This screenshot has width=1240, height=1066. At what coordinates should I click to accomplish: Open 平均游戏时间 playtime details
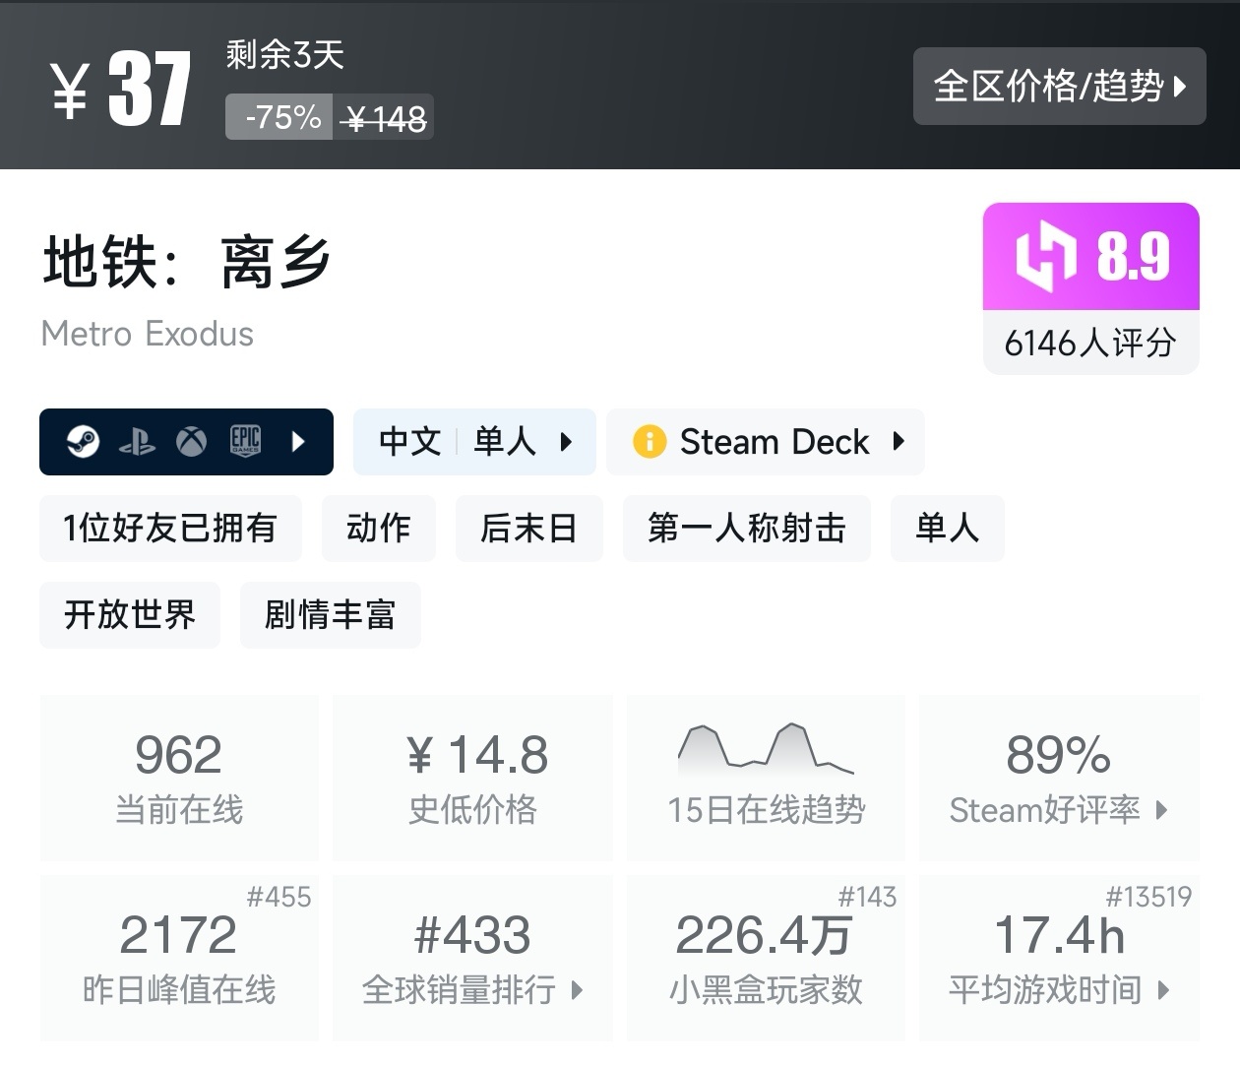[1059, 958]
